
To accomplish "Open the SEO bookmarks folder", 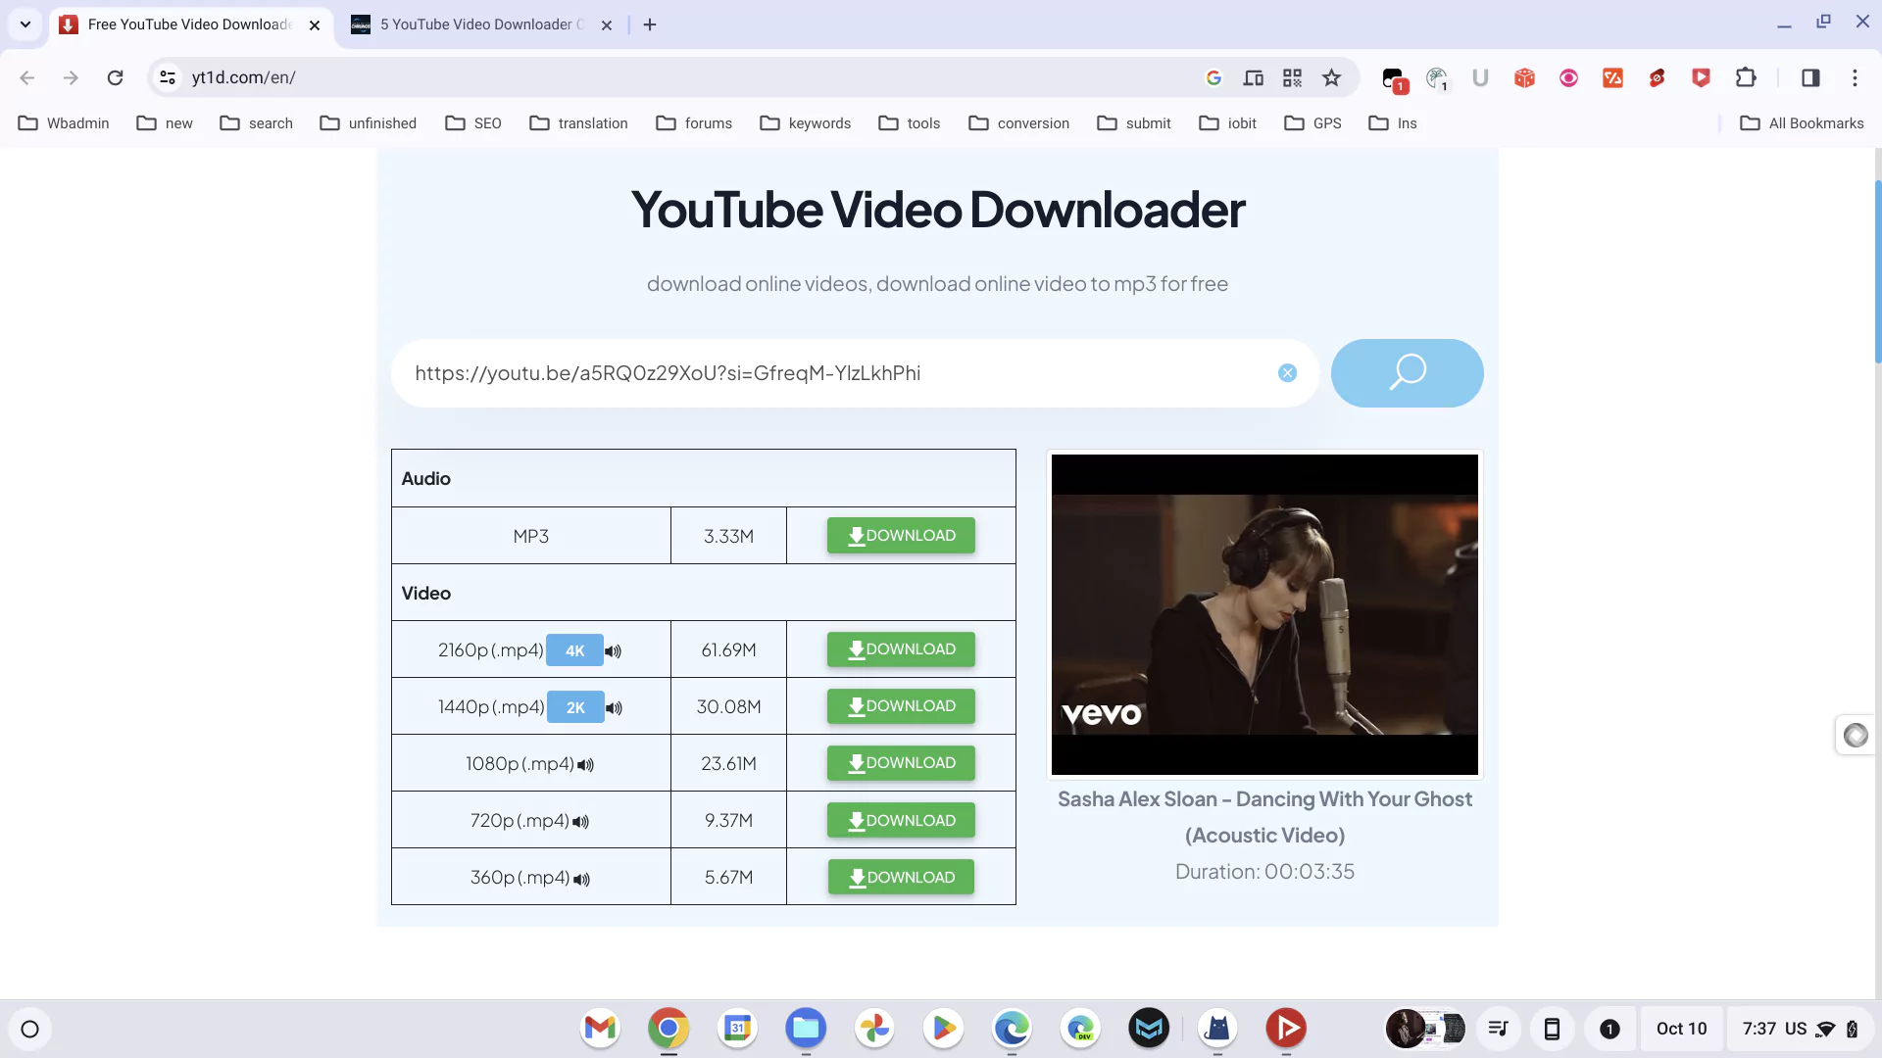I will [x=473, y=122].
